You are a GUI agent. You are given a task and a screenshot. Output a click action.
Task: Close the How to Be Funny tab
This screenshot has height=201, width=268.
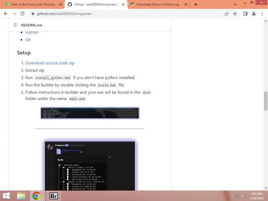pos(61,4)
